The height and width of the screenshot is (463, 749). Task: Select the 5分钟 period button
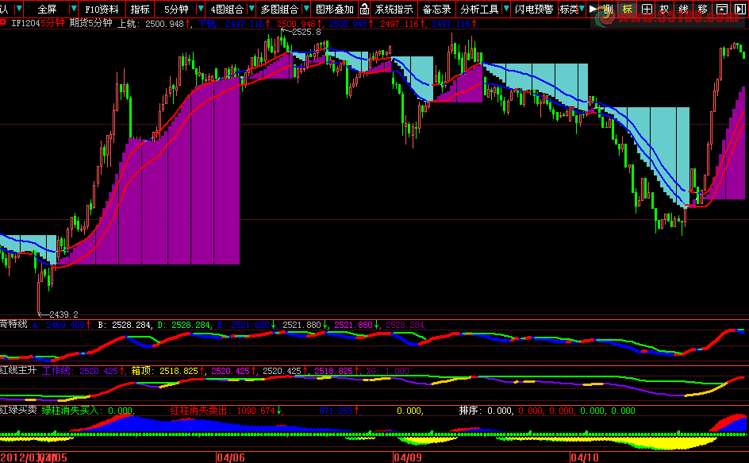(176, 9)
